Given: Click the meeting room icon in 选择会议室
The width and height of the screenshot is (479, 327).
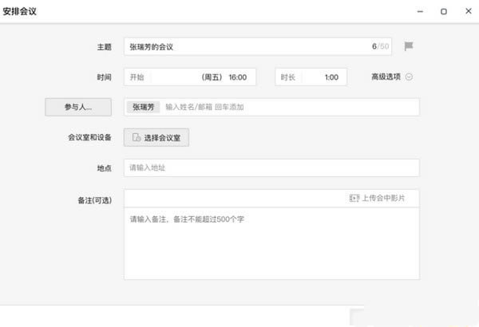Looking at the screenshot, I should pyautogui.click(x=137, y=137).
